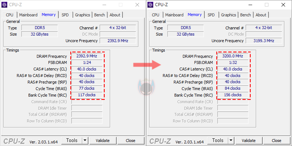Viewport: 292px width, 146px height.
Task: Click Channel # value in left window
Action: coord(118,28)
